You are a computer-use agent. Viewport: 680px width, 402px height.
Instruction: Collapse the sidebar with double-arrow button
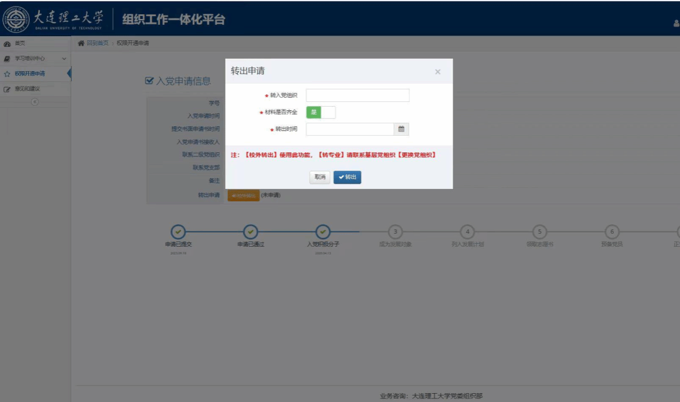click(x=34, y=101)
